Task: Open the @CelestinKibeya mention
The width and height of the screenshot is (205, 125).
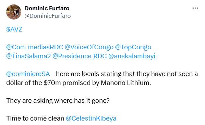Action: [91, 118]
